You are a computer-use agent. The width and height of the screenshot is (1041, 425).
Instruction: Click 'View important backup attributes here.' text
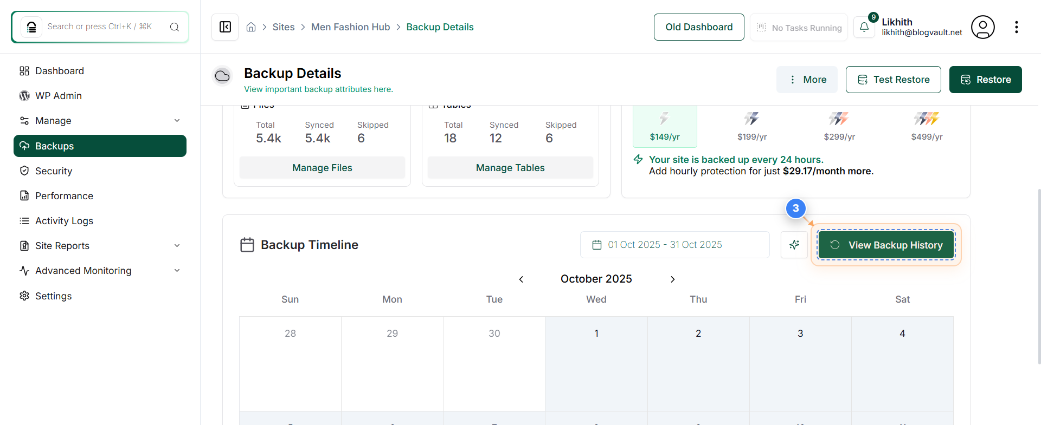(x=318, y=89)
